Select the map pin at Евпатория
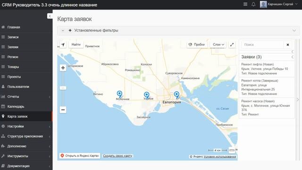 tap(176, 95)
